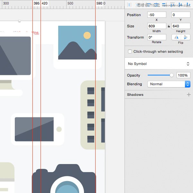Click the Opacity slider handle

[x=171, y=75]
